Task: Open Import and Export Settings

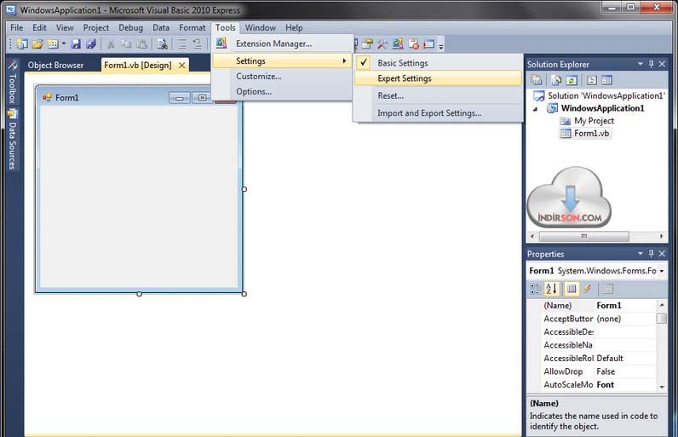Action: click(x=438, y=112)
